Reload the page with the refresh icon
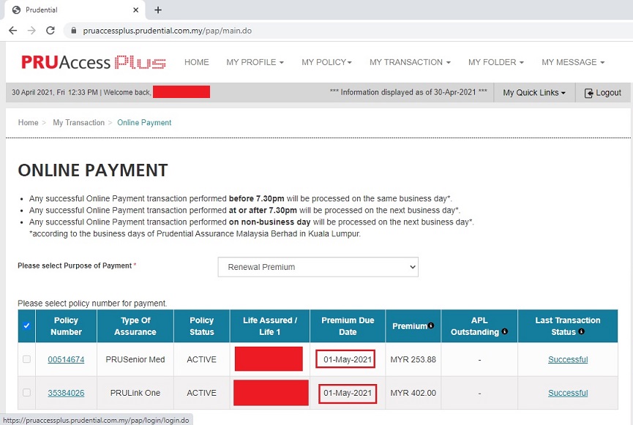Viewport: 633px width, 425px height. [x=50, y=31]
